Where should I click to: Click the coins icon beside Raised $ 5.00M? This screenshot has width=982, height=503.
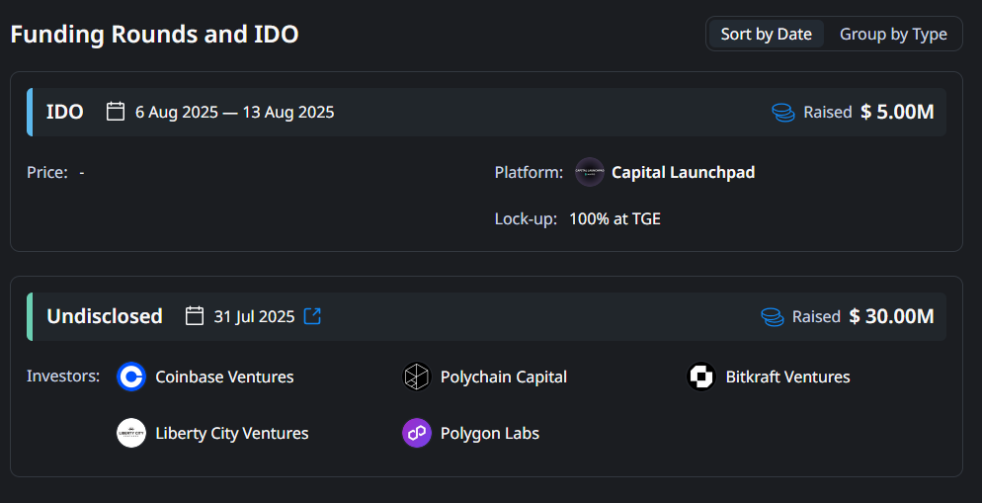coord(783,113)
